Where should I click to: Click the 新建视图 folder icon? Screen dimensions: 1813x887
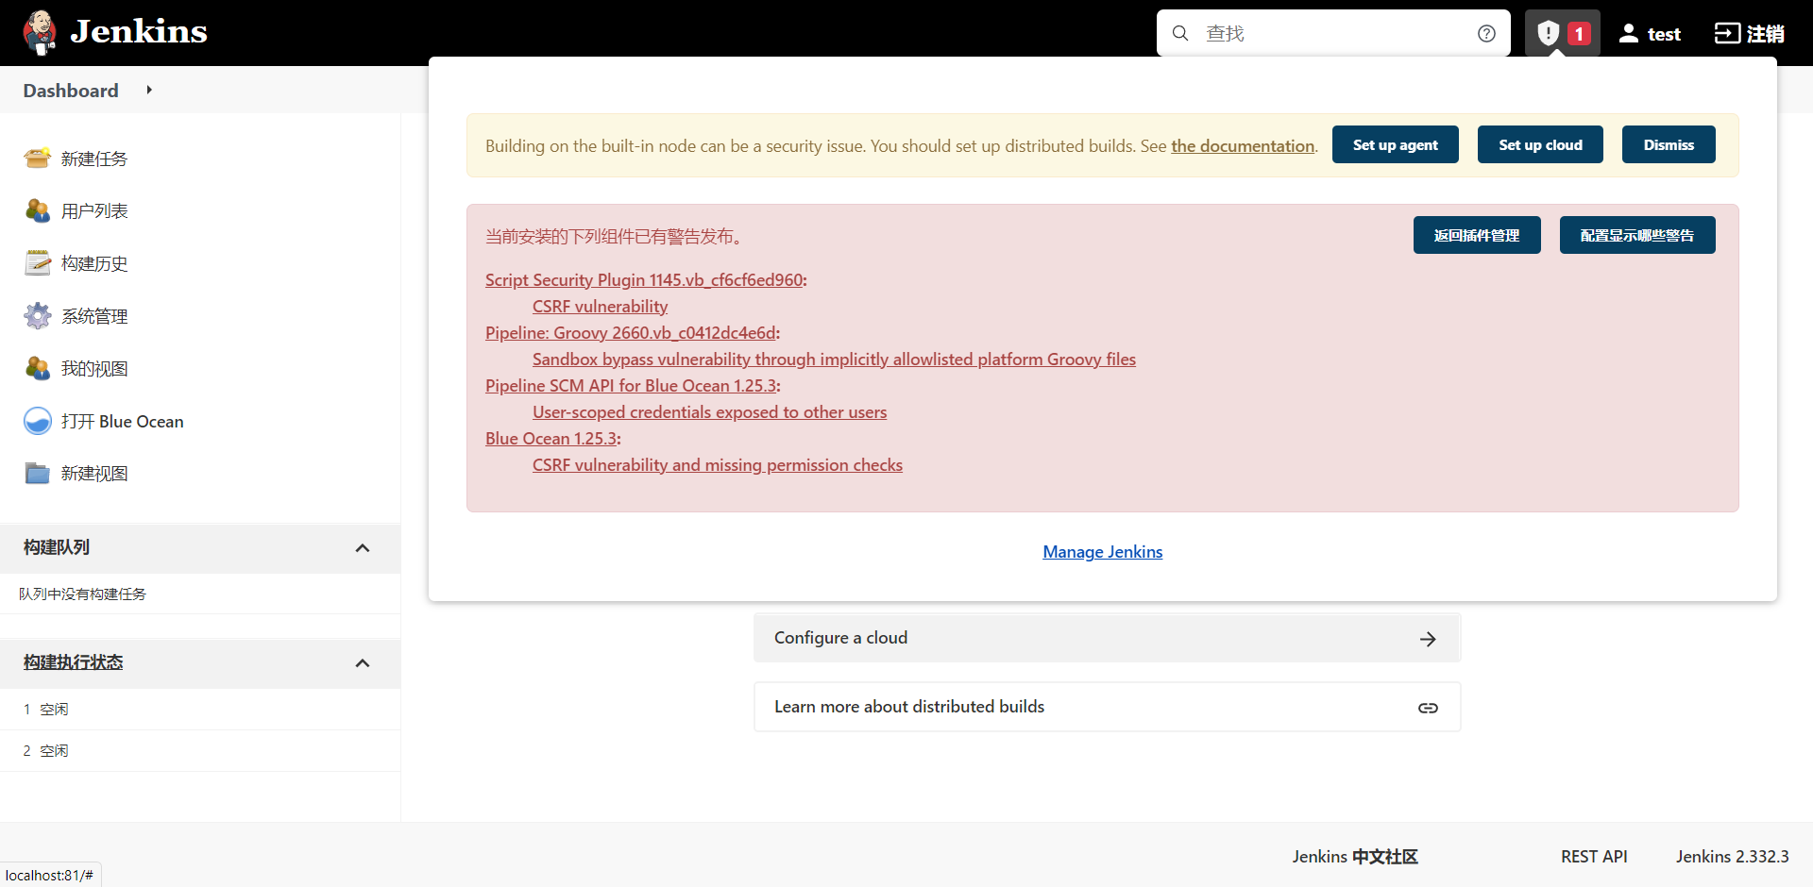coord(38,473)
